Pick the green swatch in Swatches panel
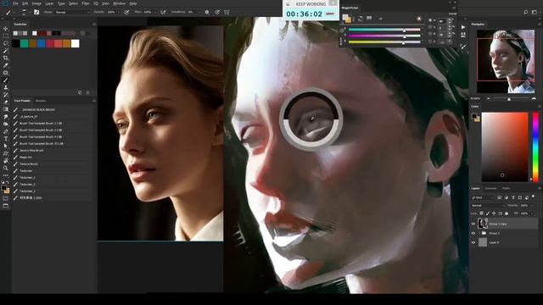This screenshot has width=543, height=305. click(25, 43)
